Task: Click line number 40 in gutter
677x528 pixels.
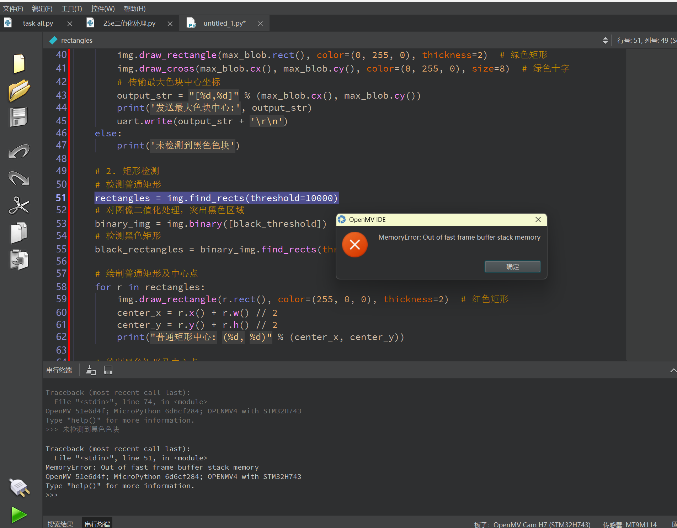Action: click(x=61, y=55)
